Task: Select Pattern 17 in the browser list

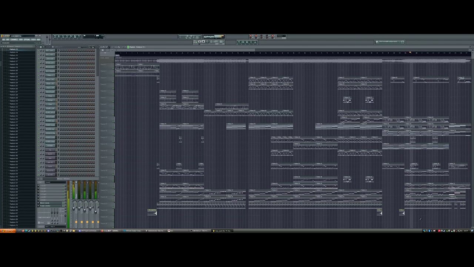Action: click(x=14, y=61)
